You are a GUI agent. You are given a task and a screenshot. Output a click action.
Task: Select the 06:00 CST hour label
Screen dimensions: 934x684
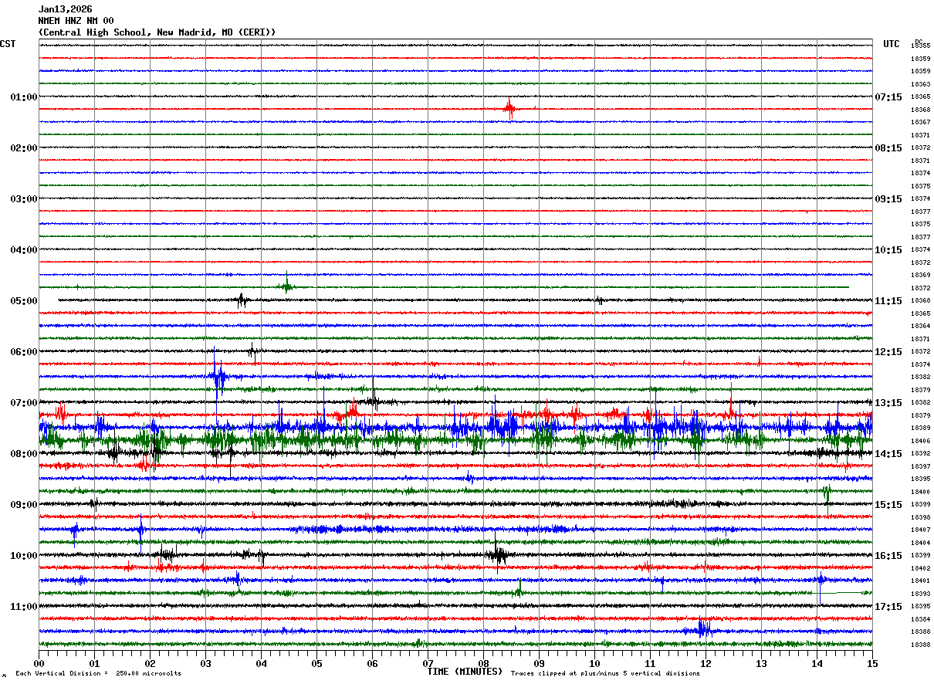[x=24, y=352]
